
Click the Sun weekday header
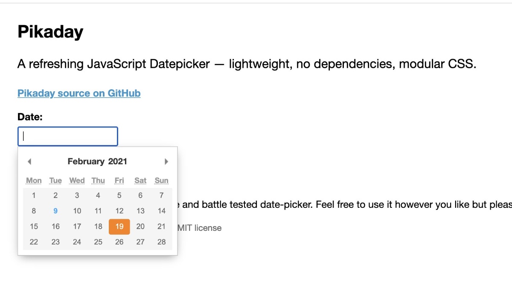[x=162, y=180]
